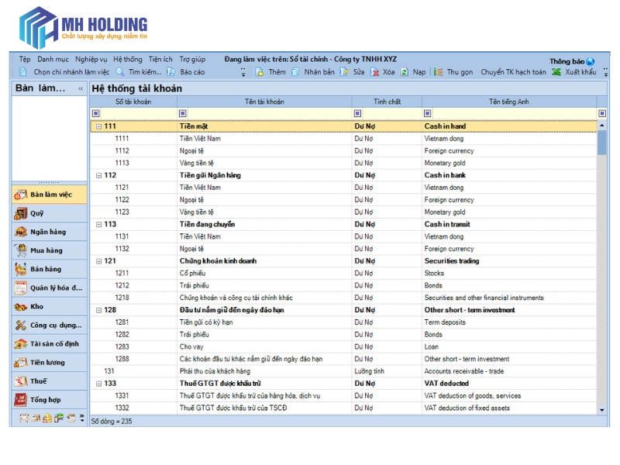
Task: Click the Tìm kiếm search icon
Action: pos(120,72)
